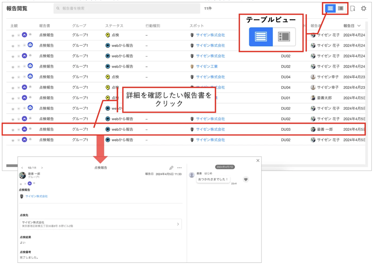Viewport: 378px width, 267px height.
Task: Click the 主観 column header
Action: pos(14,26)
